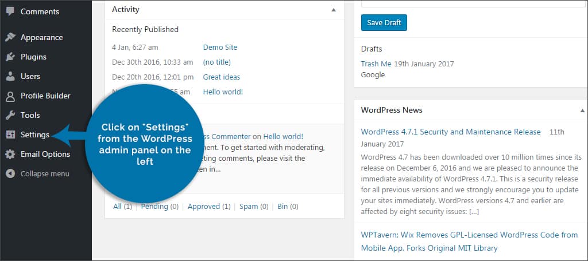This screenshot has width=588, height=261.
Task: Open the Email Options menu item
Action: tap(46, 154)
